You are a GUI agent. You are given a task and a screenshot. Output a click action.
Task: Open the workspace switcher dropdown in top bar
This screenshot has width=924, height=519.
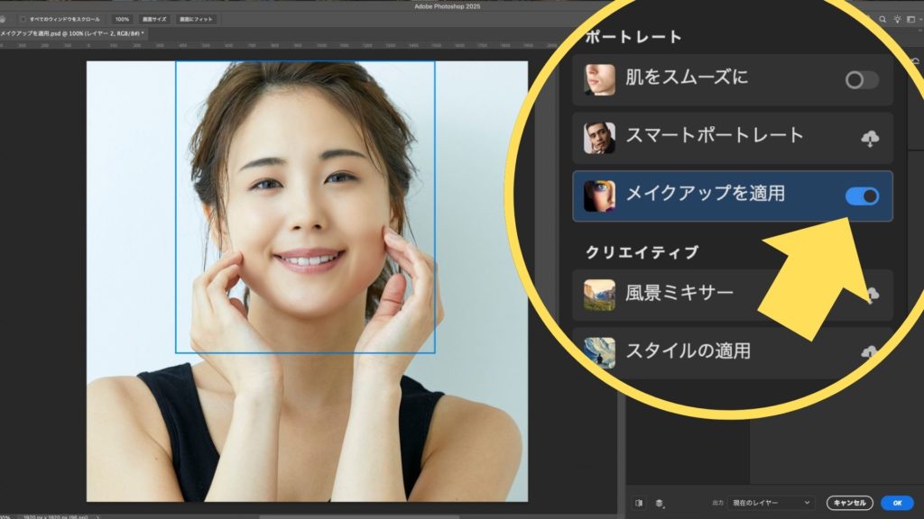click(913, 19)
